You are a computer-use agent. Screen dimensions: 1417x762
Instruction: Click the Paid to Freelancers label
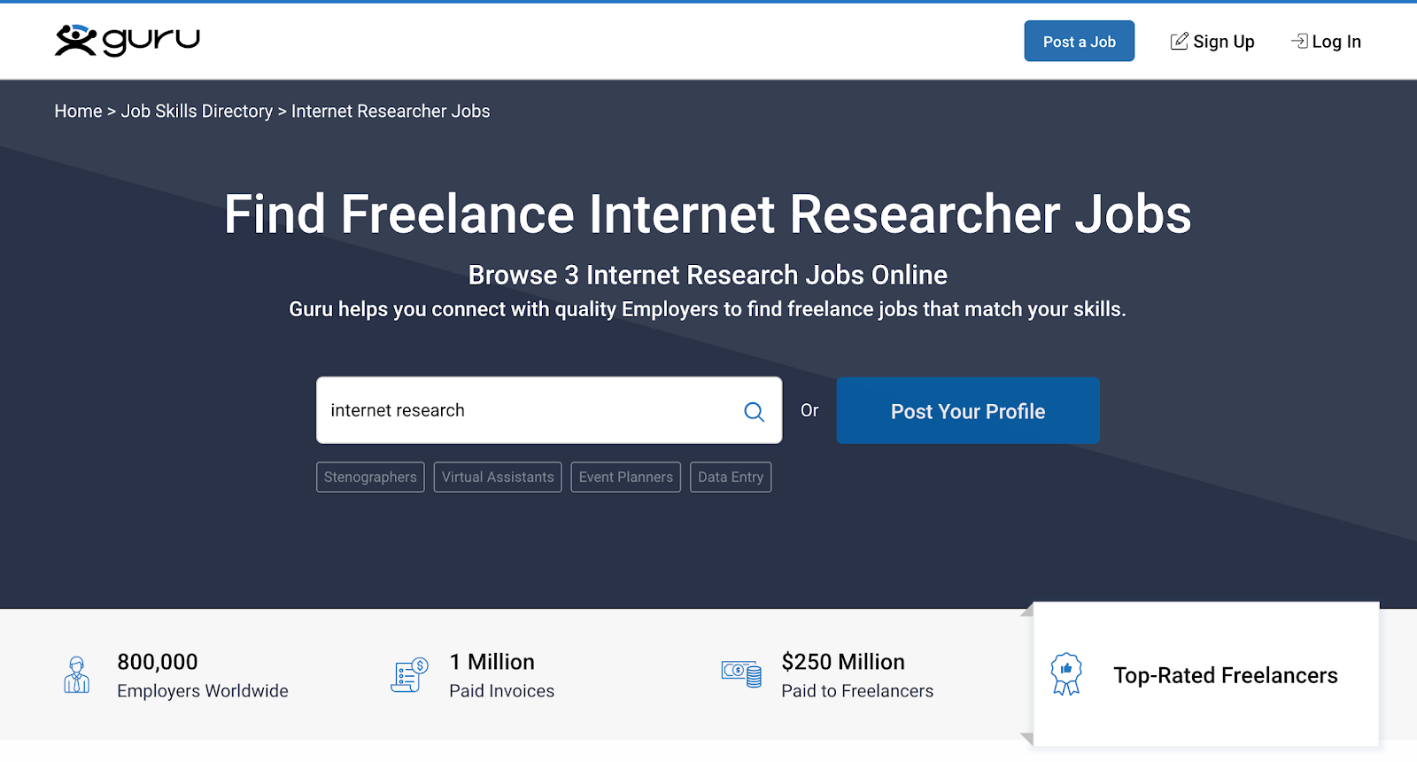coord(857,691)
